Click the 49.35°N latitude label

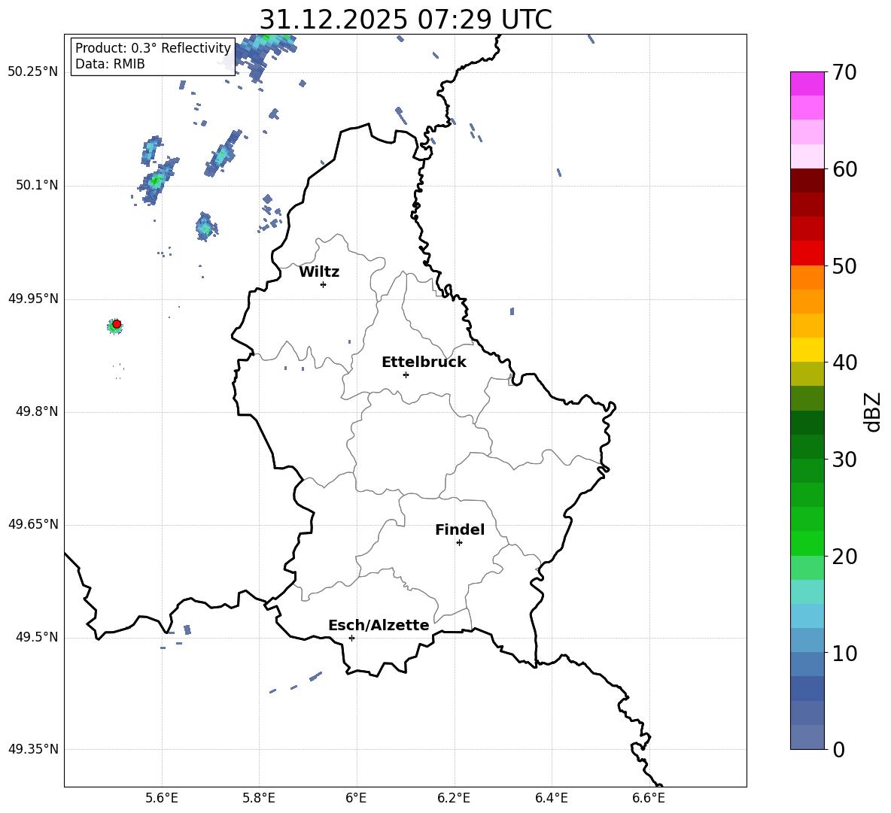click(33, 749)
